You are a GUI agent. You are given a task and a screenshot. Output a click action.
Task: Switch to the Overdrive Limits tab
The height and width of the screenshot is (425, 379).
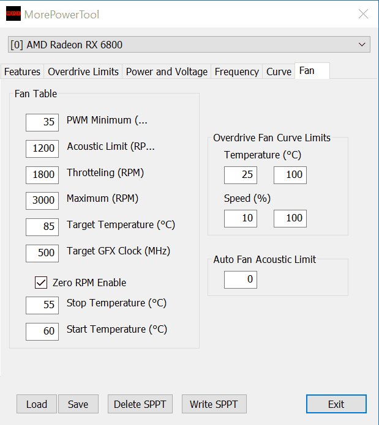83,72
